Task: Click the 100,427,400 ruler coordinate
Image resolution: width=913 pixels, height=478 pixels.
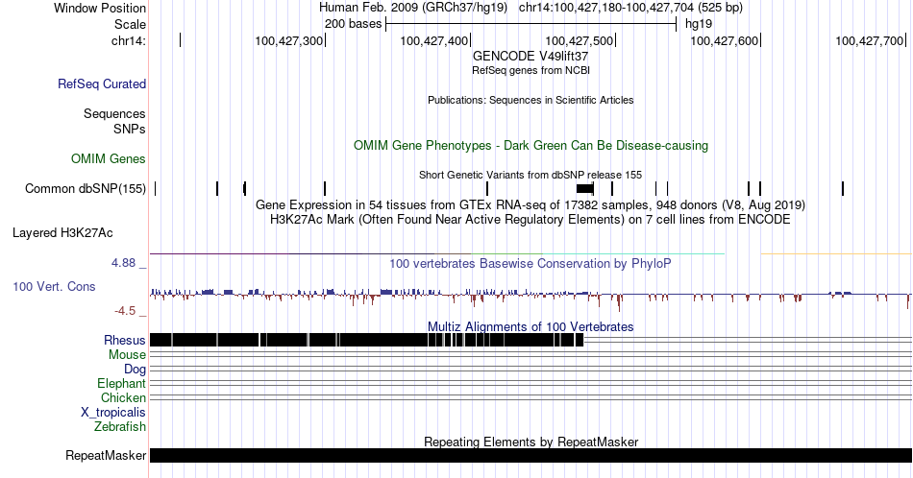Action: click(x=433, y=40)
